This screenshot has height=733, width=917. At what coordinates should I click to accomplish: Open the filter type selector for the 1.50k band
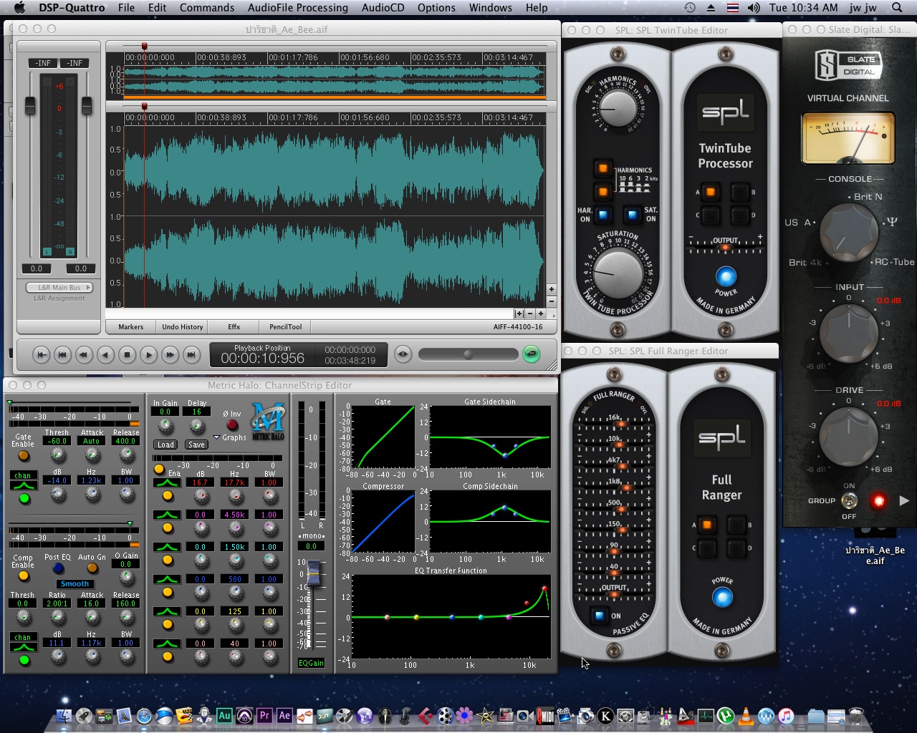pyautogui.click(x=167, y=547)
